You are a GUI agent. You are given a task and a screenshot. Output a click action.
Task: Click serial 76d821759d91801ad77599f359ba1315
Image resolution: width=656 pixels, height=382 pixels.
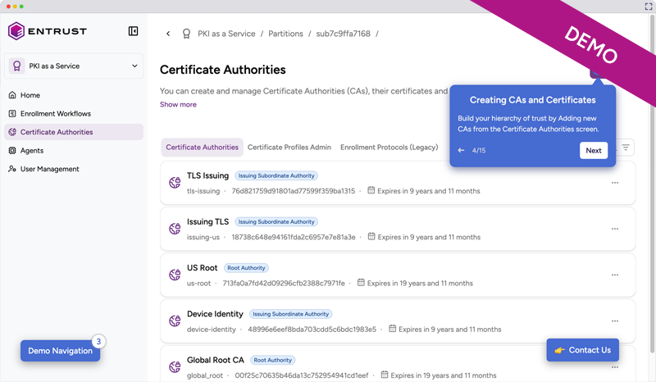[x=294, y=191]
